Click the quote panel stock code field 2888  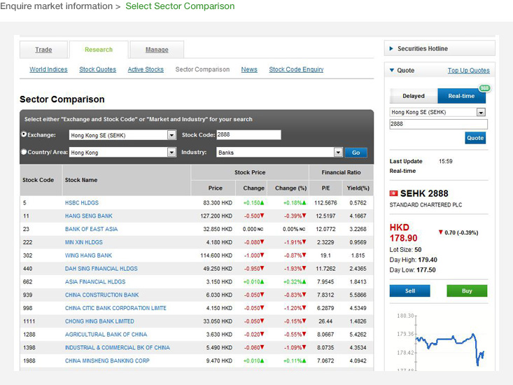[x=438, y=124]
